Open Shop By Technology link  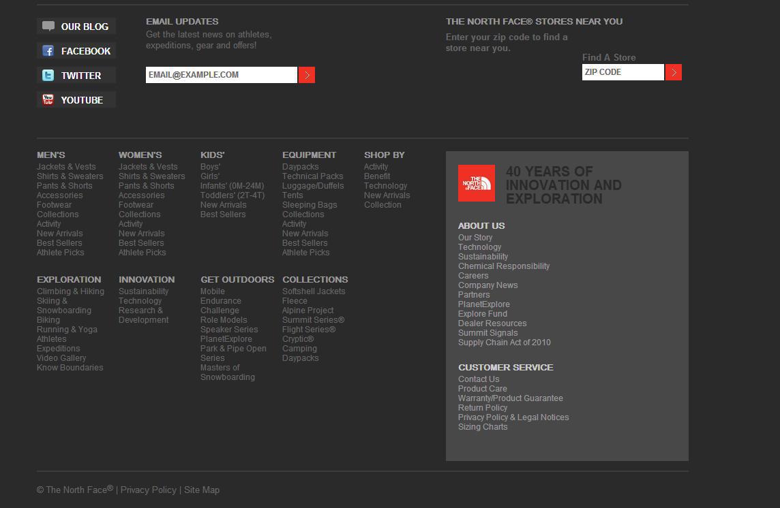pos(385,185)
